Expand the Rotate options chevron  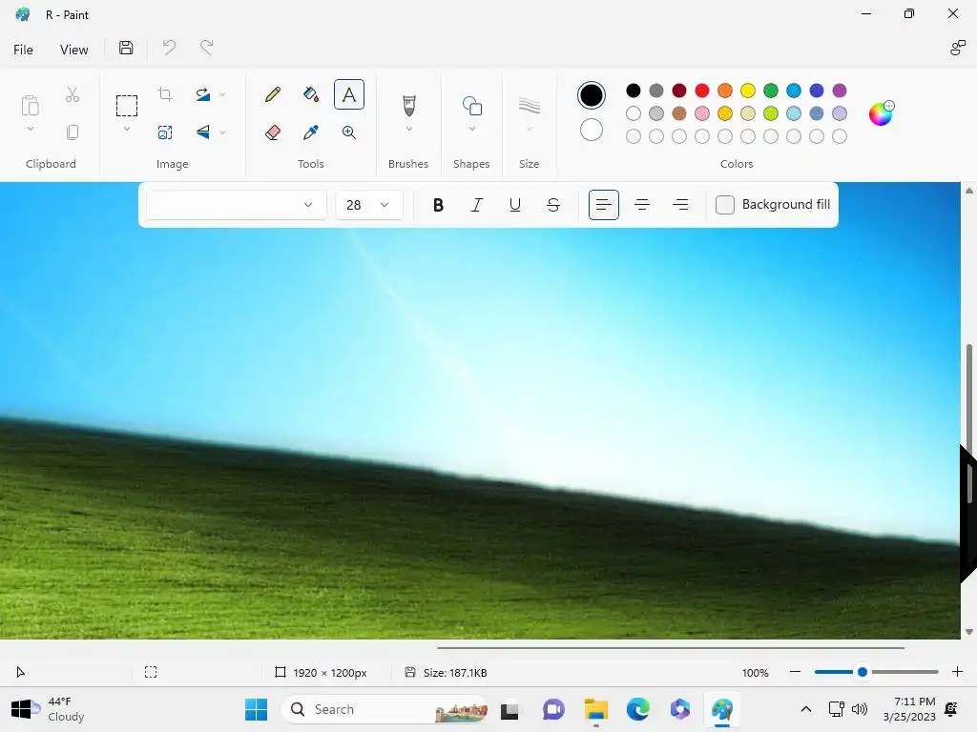[222, 94]
